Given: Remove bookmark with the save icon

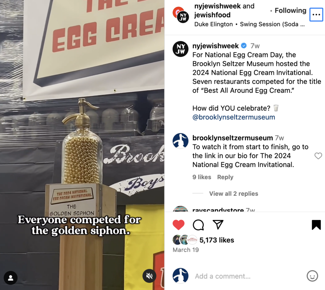Looking at the screenshot, I should coord(316,225).
